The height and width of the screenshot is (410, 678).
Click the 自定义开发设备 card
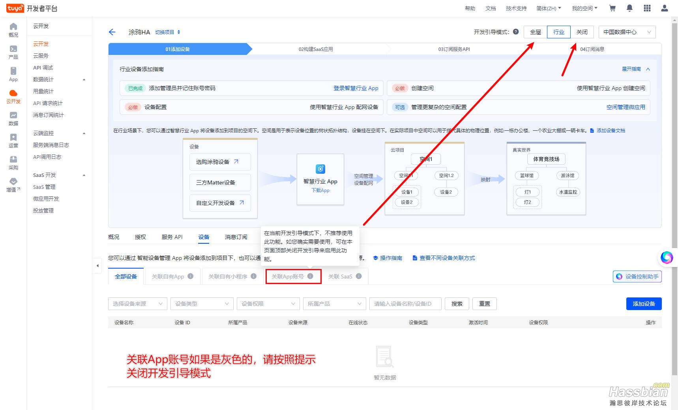click(x=220, y=203)
